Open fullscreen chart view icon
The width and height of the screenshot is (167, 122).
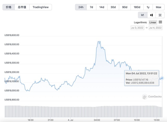point(160,15)
